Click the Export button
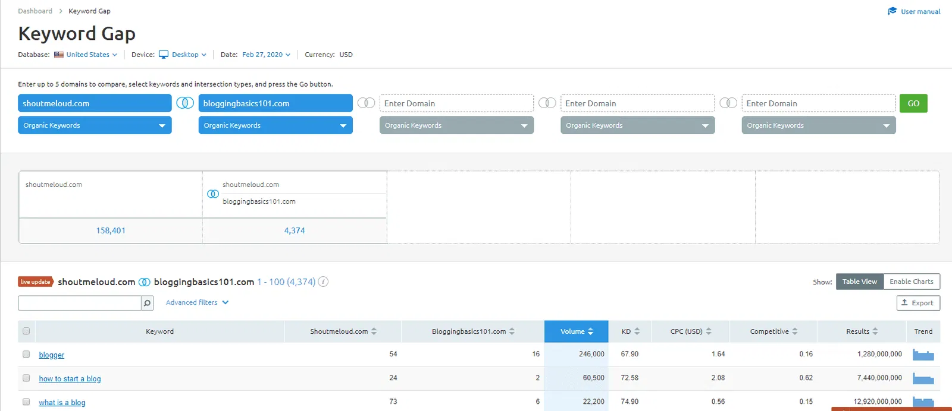Viewport: 952px width, 411px height. pos(918,303)
